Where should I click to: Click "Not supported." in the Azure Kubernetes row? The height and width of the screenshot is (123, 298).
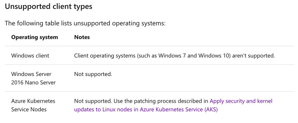pos(93,101)
